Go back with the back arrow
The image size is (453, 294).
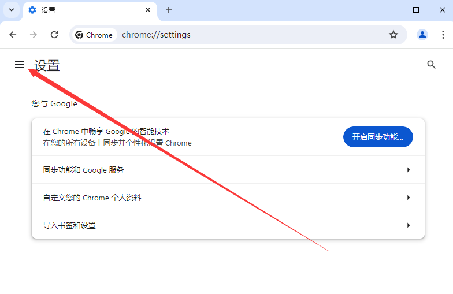point(13,35)
